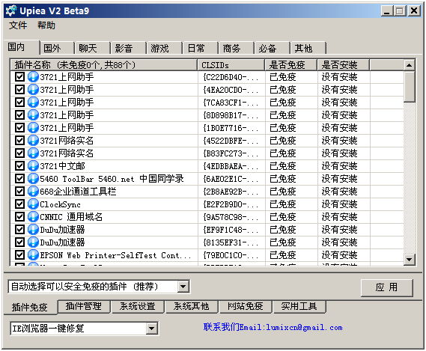Switch to the 日常 tab

pos(201,49)
